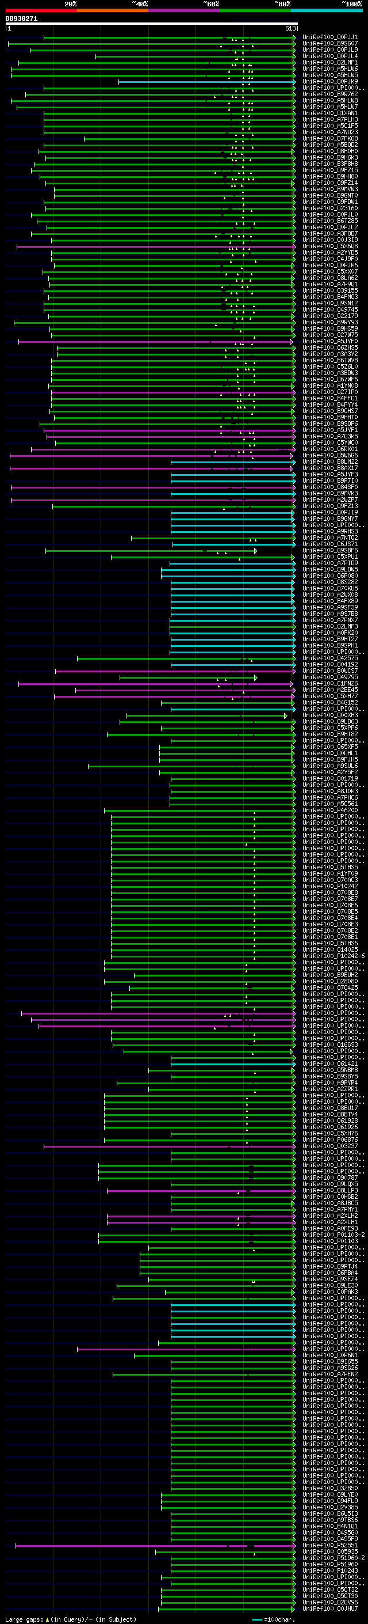Select hit label UniRef100_P46200
The width and height of the screenshot is (368, 1624).
pos(329,810)
